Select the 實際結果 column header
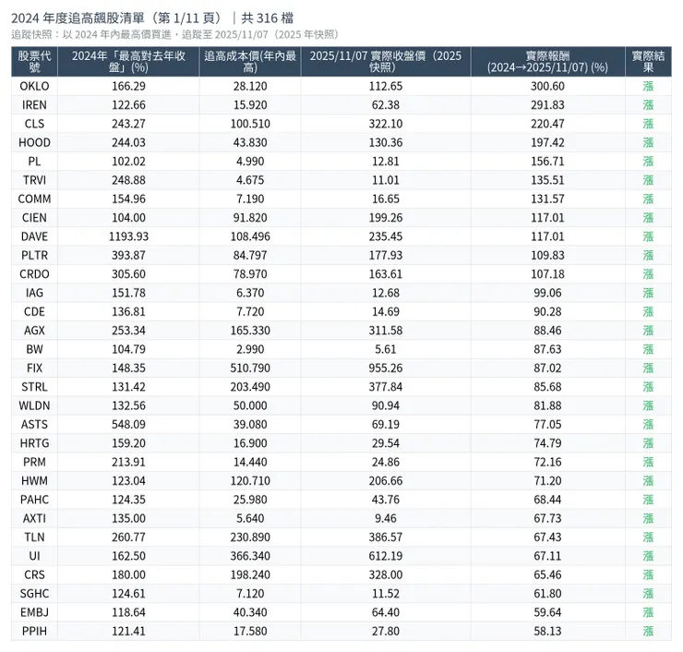683x652 pixels. [x=648, y=61]
